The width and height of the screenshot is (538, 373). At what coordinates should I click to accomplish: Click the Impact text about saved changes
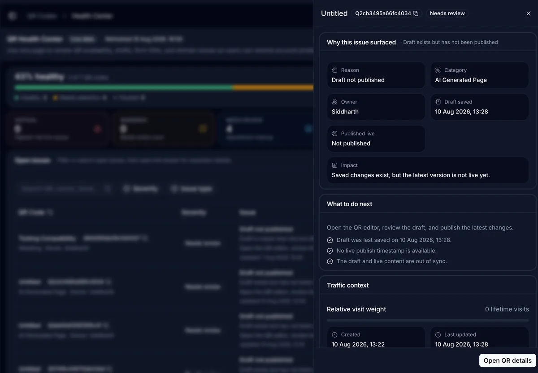[x=411, y=175]
